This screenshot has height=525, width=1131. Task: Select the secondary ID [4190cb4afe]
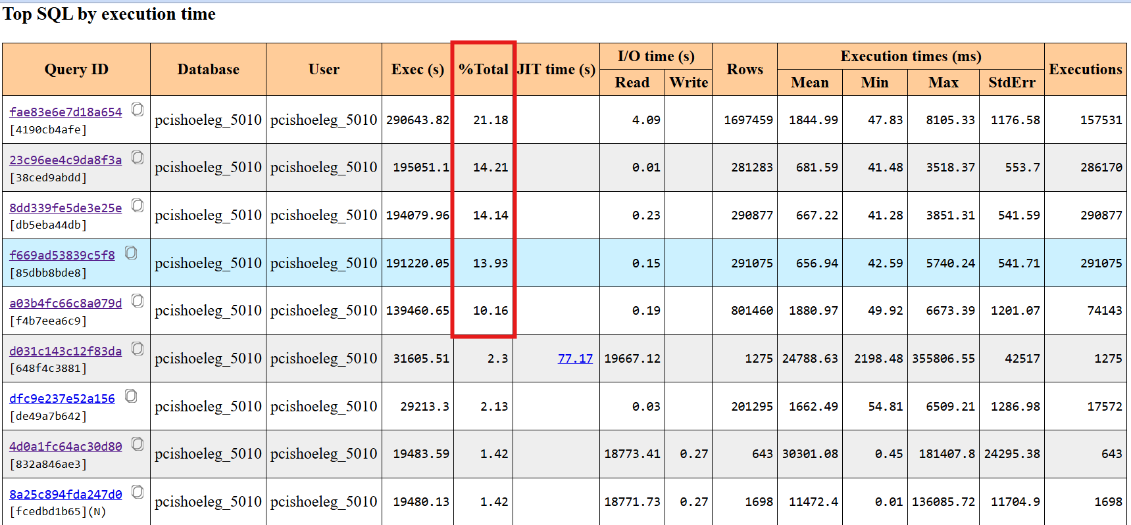(x=48, y=130)
